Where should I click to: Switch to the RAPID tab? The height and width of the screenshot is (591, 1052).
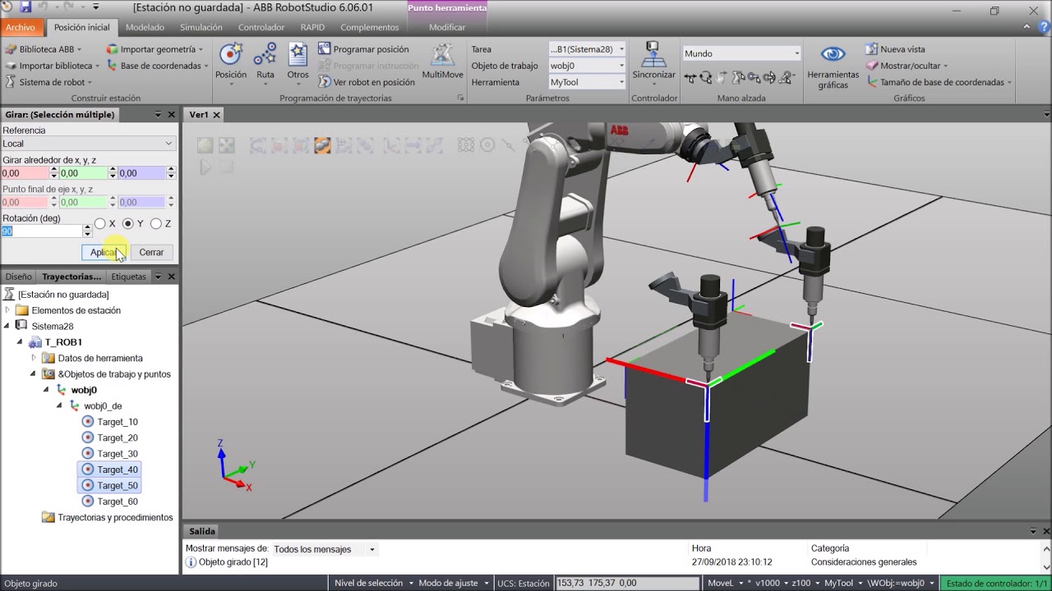point(312,27)
